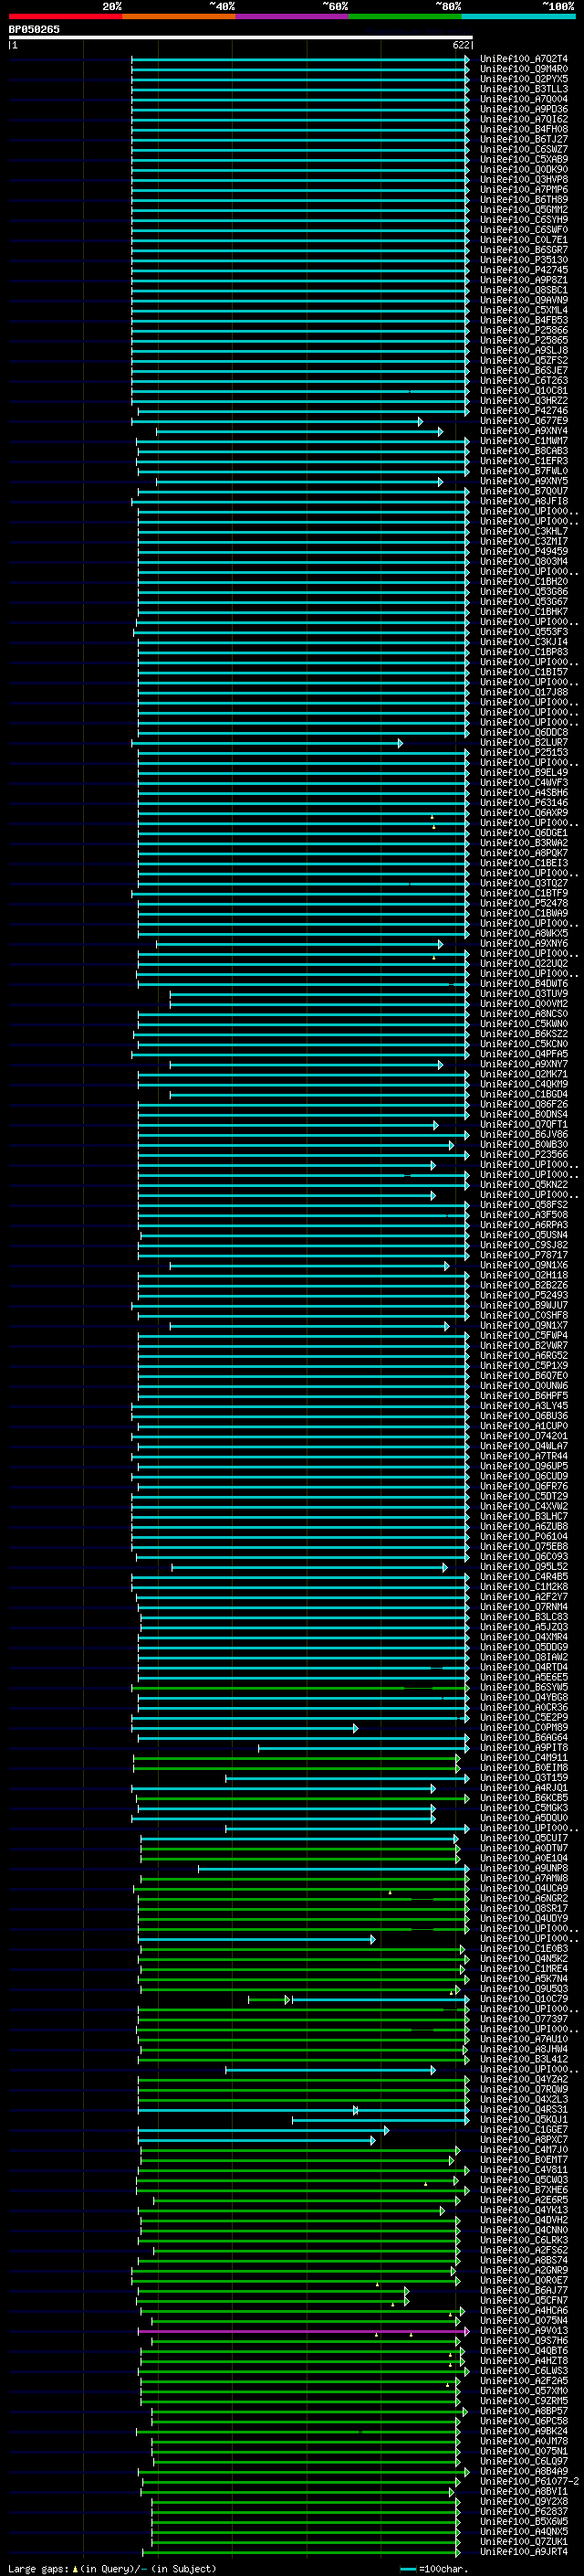Image resolution: width=584 pixels, height=2576 pixels.
Task: Click the orange ~40% identity legend segment
Action: 179,16
